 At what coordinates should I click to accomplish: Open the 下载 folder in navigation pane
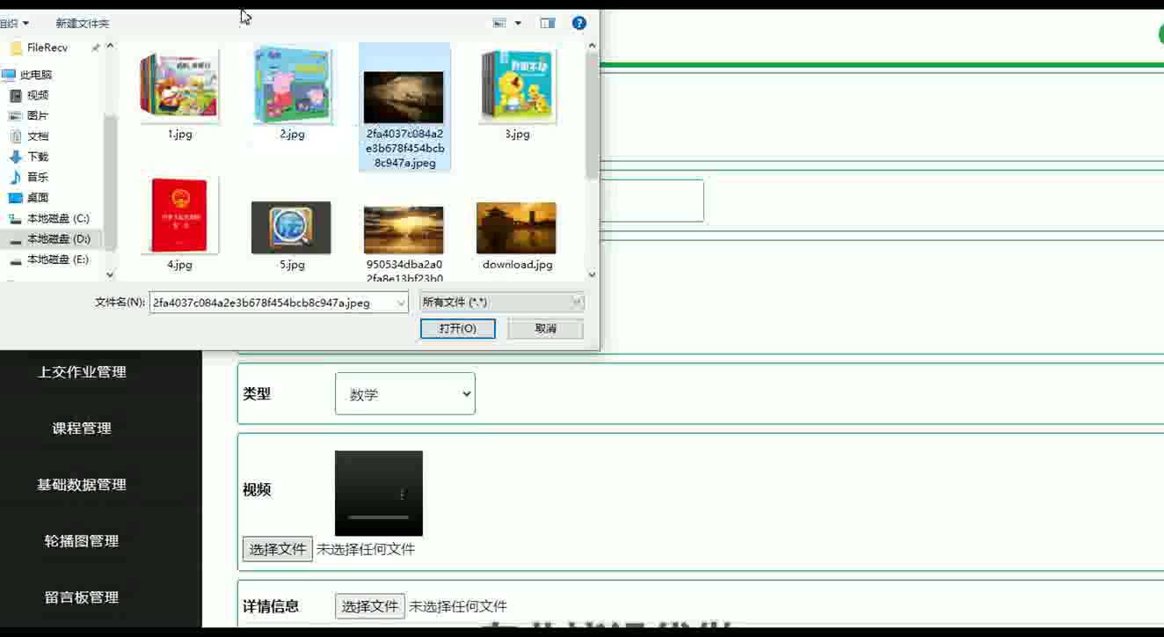pyautogui.click(x=38, y=157)
